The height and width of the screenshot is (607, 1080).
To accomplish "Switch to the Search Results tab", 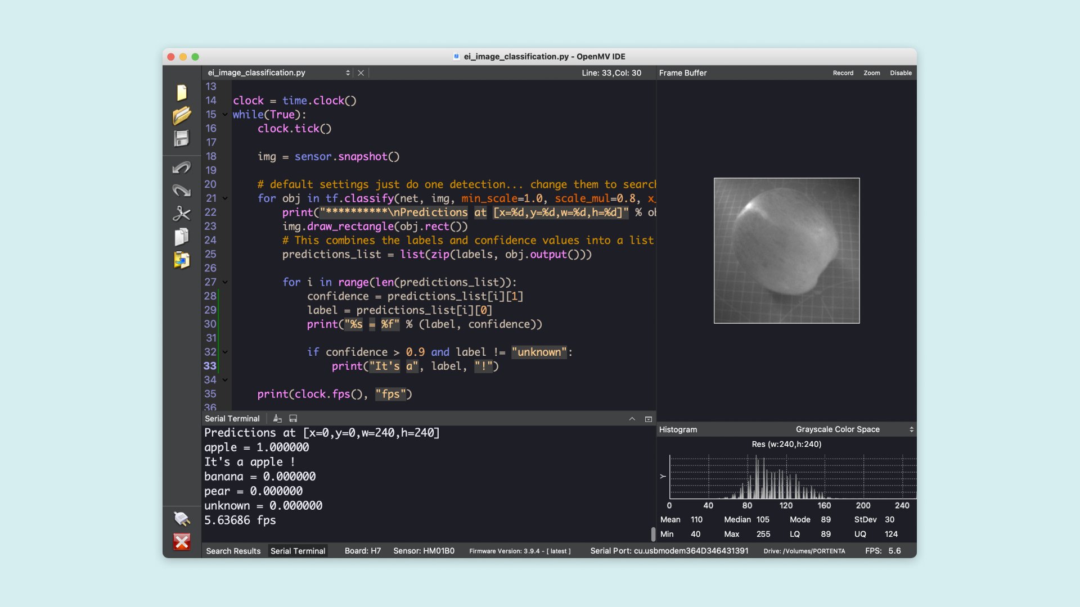I will (233, 551).
